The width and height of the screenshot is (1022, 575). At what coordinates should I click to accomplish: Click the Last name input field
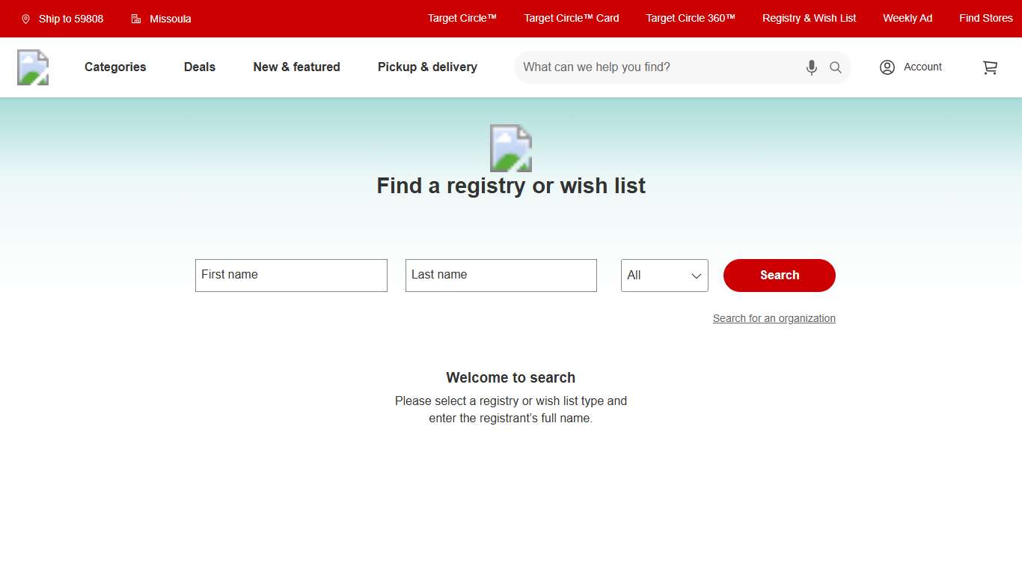click(501, 275)
